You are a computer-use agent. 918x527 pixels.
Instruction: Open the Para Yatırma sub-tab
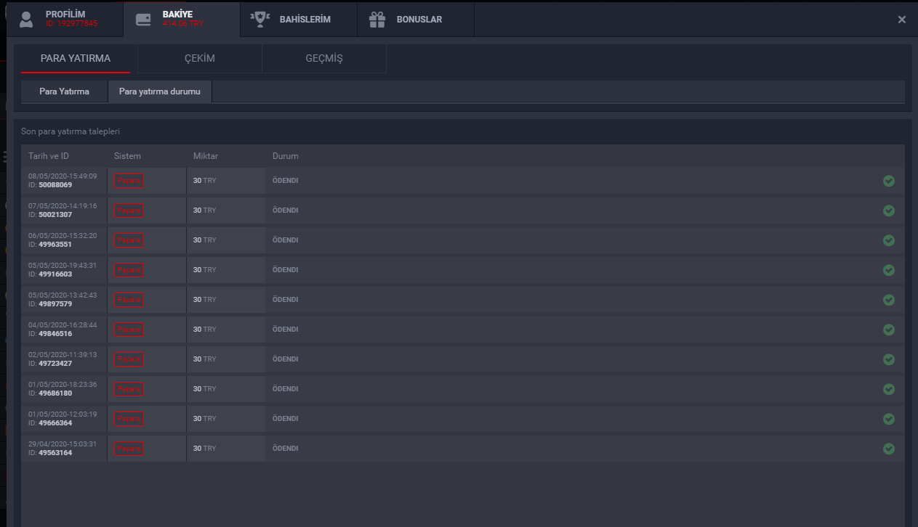[64, 91]
